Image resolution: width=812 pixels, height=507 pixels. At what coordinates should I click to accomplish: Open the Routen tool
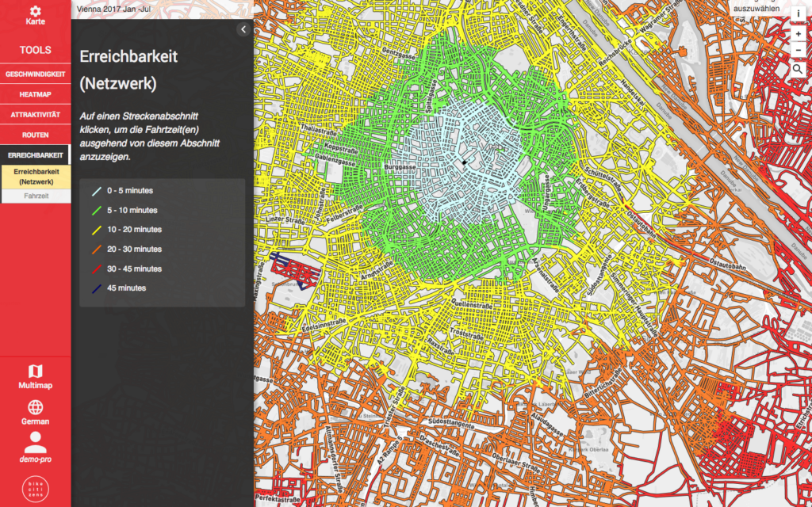click(35, 135)
